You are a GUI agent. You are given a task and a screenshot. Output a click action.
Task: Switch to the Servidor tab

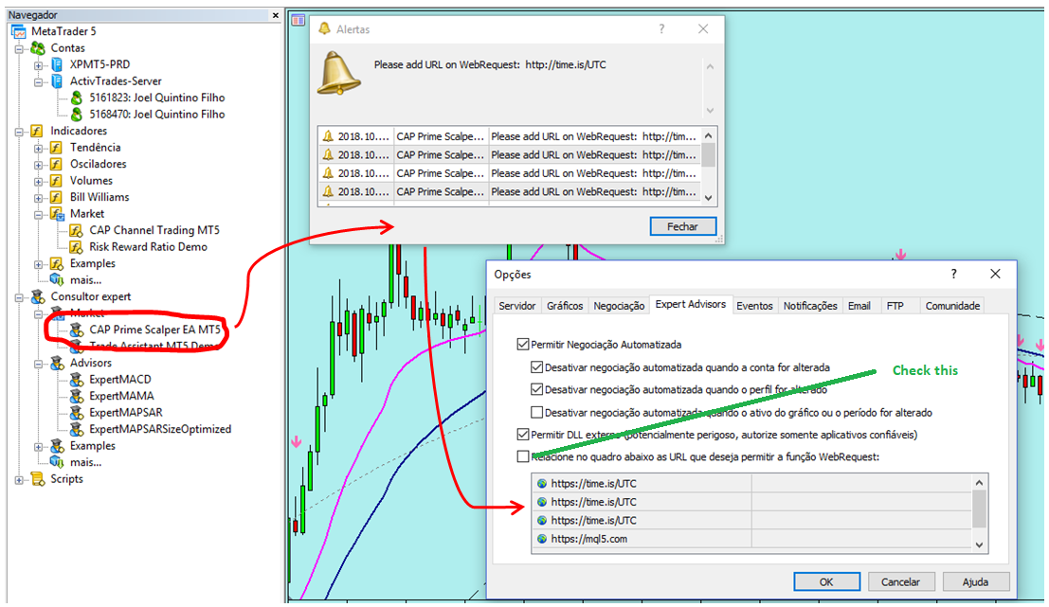point(517,306)
